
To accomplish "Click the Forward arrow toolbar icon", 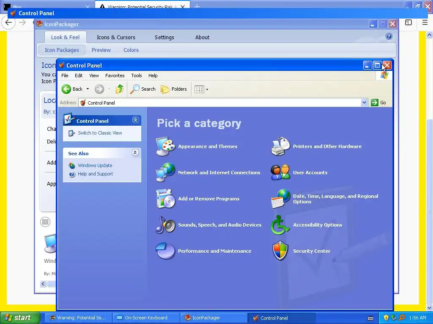I will point(99,89).
